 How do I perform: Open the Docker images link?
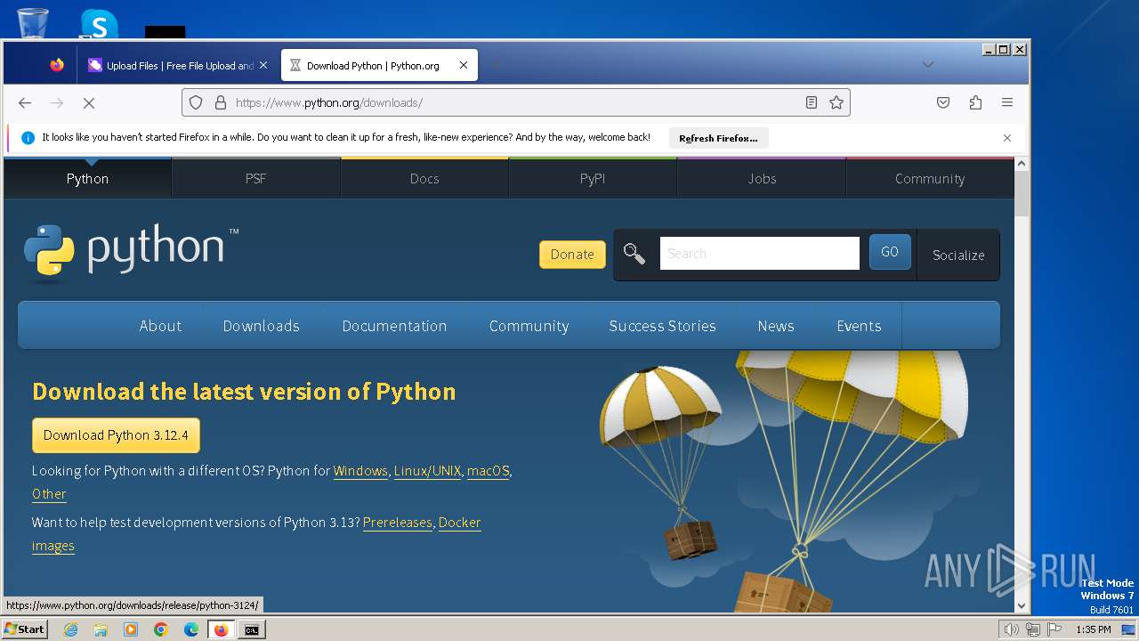(459, 522)
